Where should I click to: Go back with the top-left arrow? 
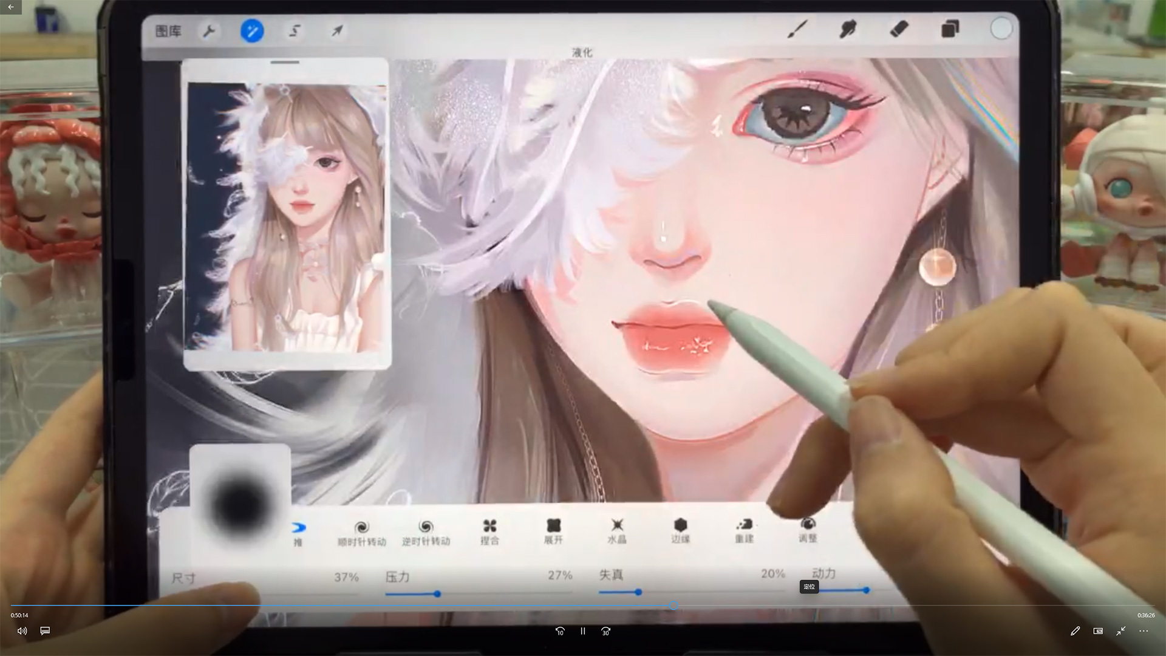[x=10, y=7]
